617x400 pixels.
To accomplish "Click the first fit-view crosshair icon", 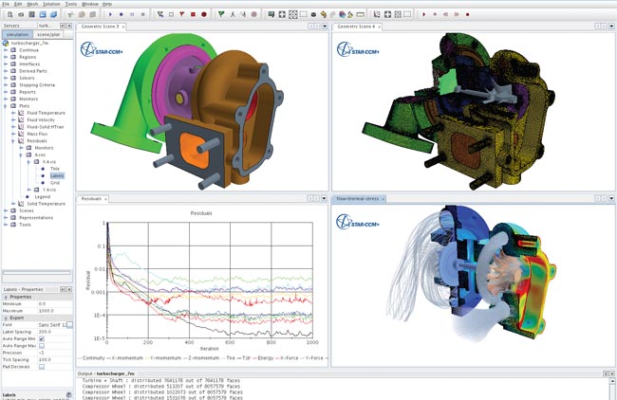I will pos(282,14).
